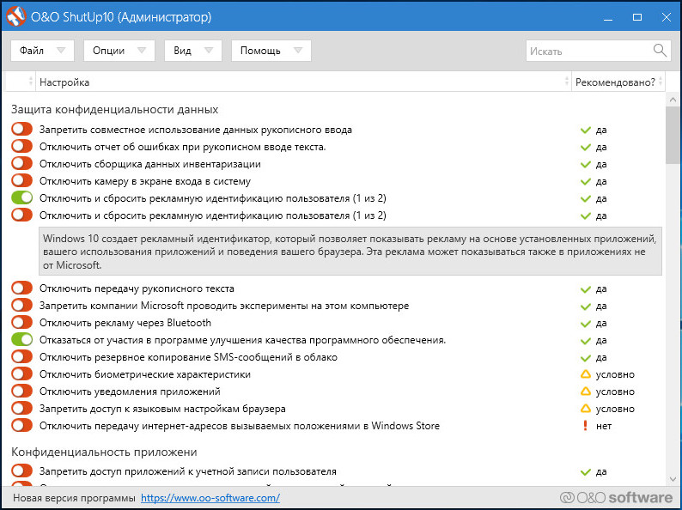
Task: Toggle SMS cloud backup switch
Action: click(21, 356)
